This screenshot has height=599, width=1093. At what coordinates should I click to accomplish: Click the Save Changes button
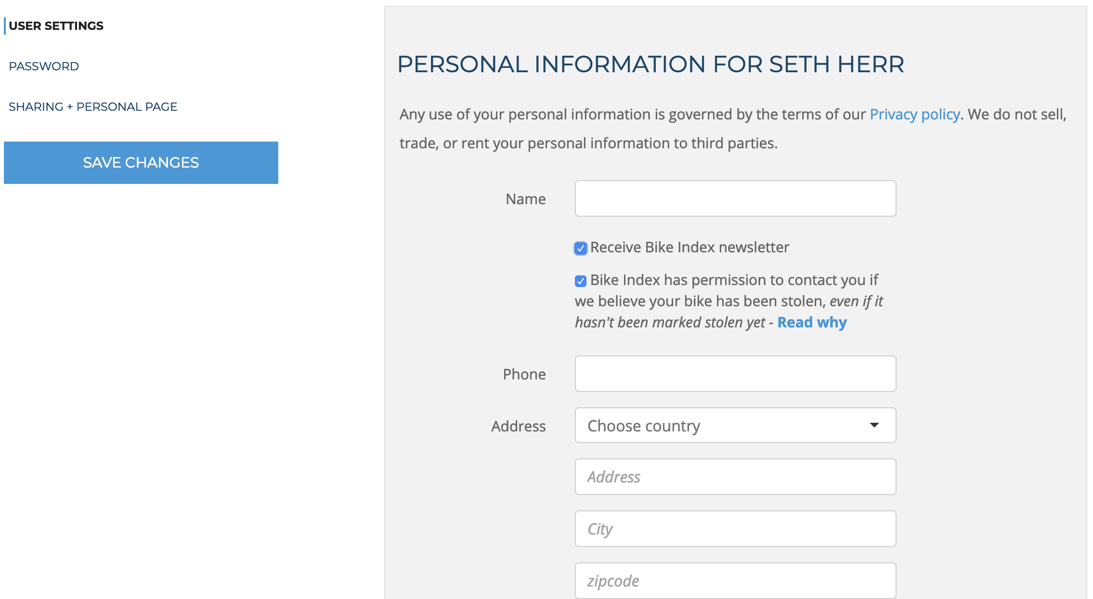click(x=141, y=163)
